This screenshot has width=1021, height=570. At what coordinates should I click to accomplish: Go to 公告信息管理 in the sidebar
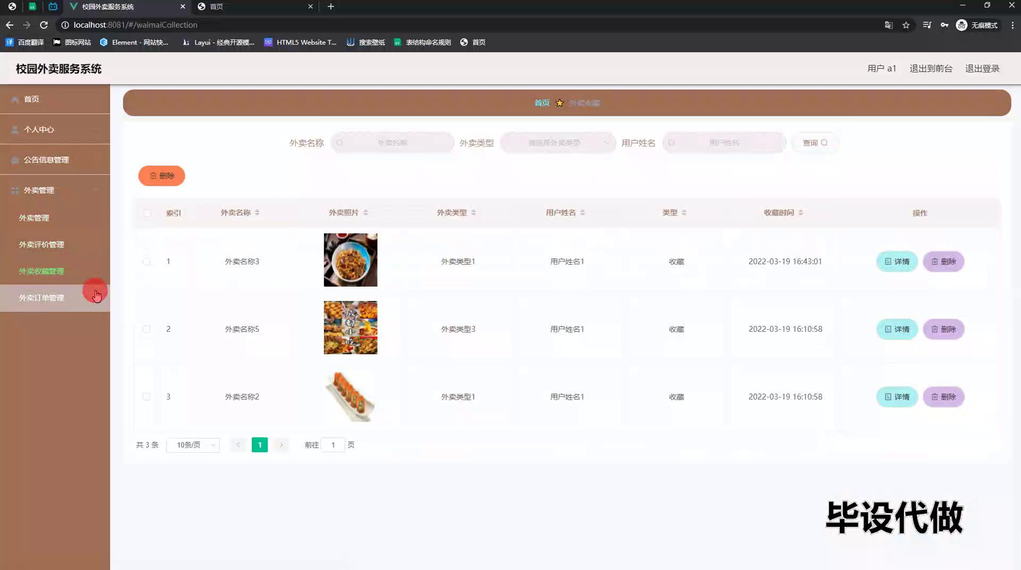pyautogui.click(x=46, y=160)
